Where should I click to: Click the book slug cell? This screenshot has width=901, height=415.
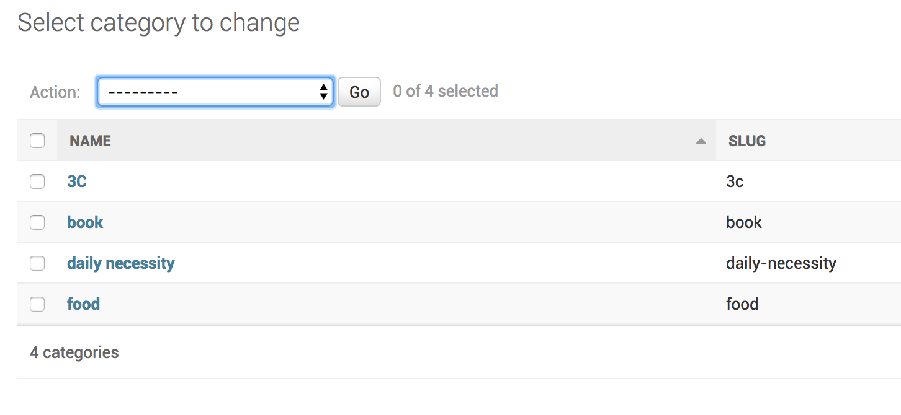click(744, 222)
